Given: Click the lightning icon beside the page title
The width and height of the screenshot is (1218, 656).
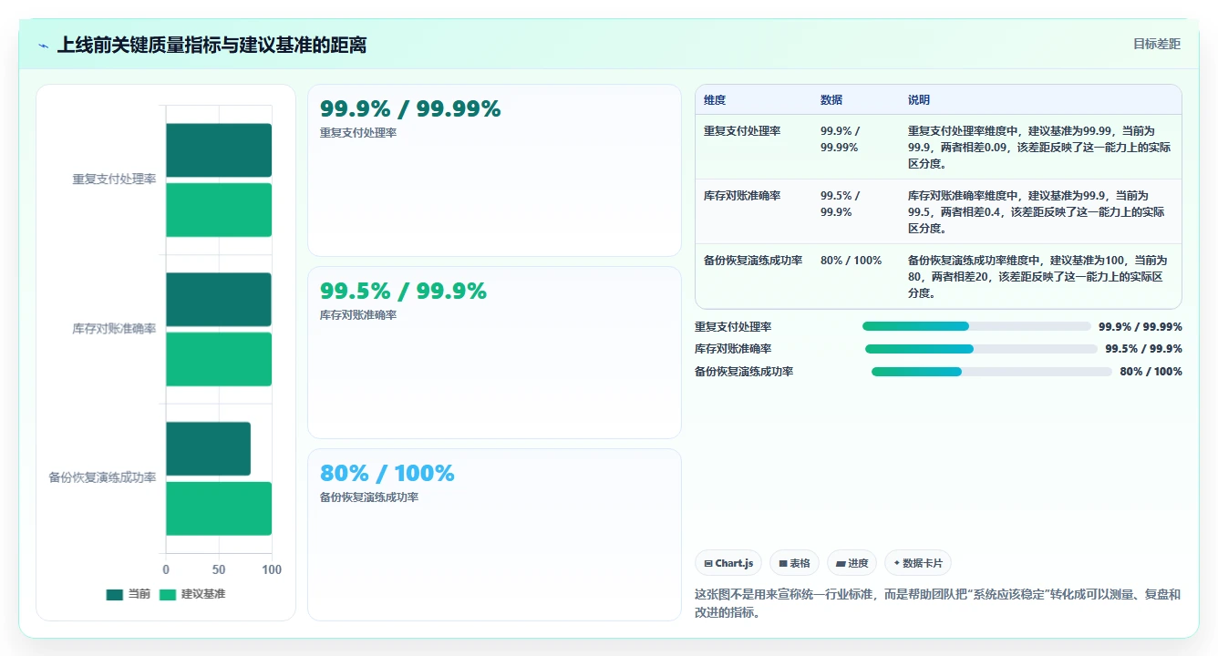Looking at the screenshot, I should 44,46.
